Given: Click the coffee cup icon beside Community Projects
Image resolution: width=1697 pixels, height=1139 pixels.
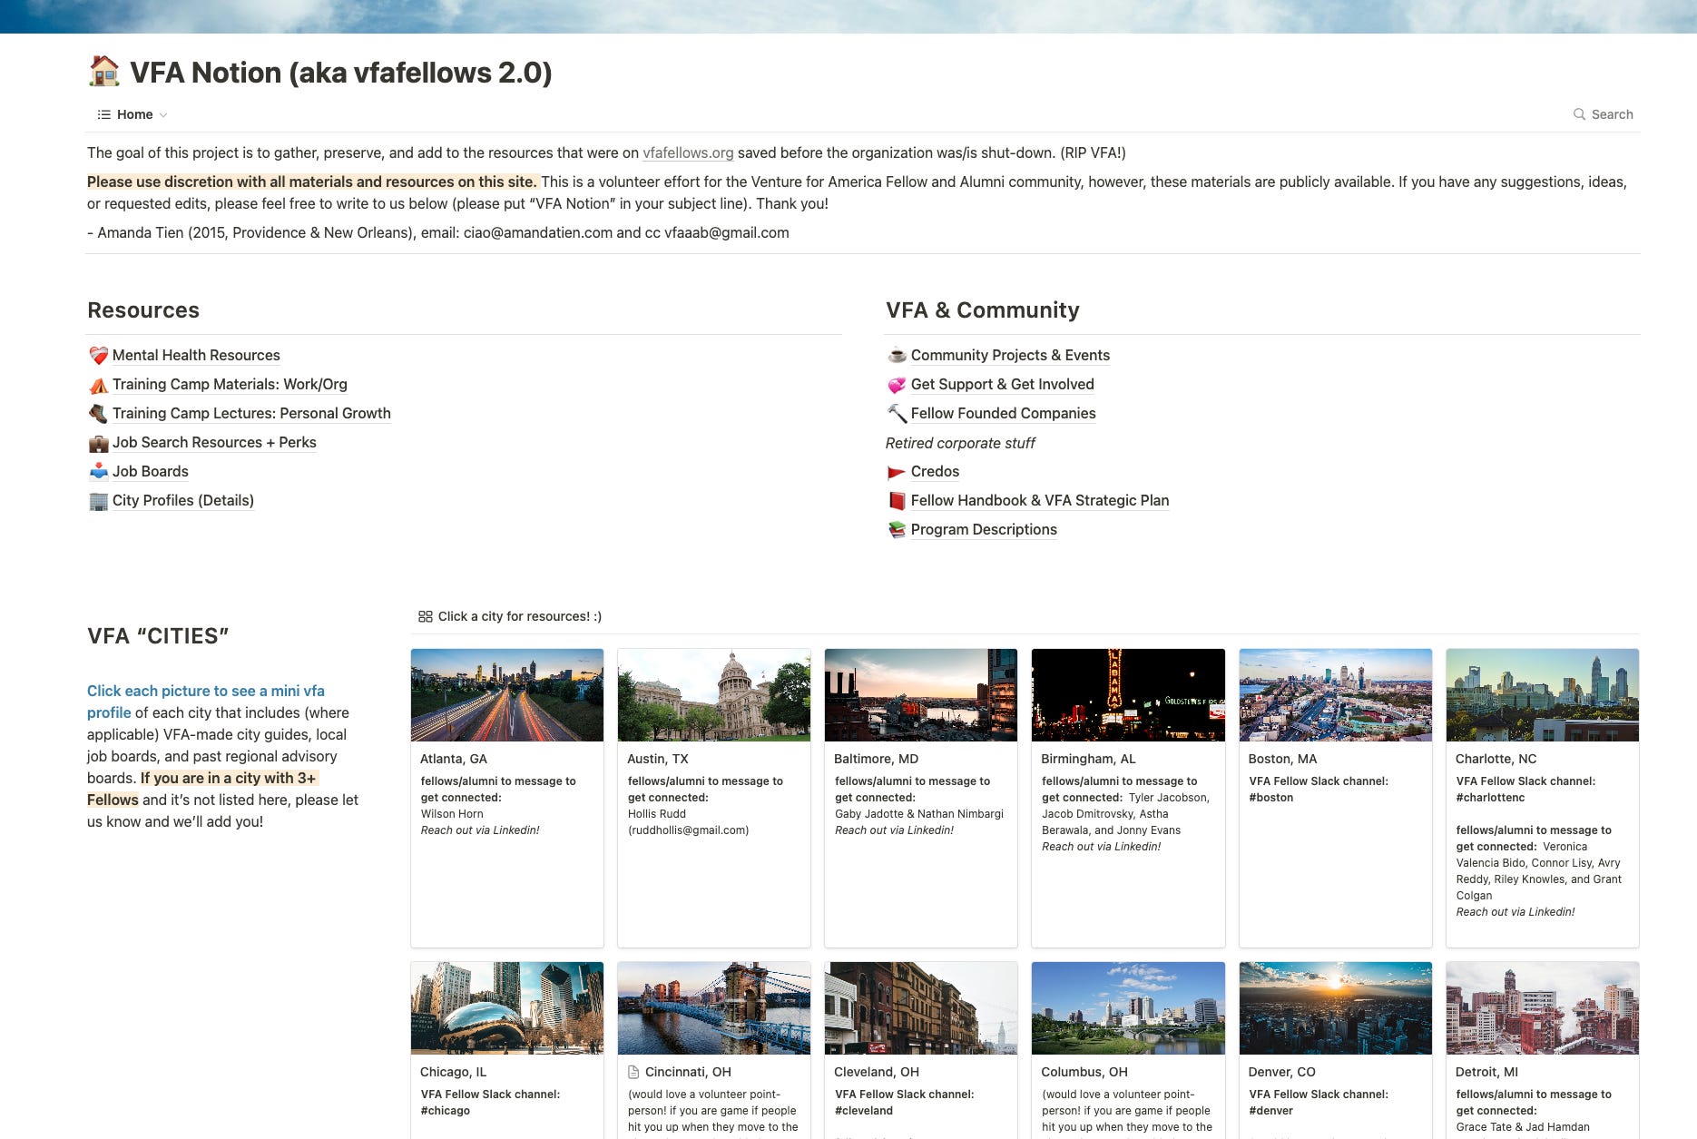Looking at the screenshot, I should pyautogui.click(x=897, y=356).
